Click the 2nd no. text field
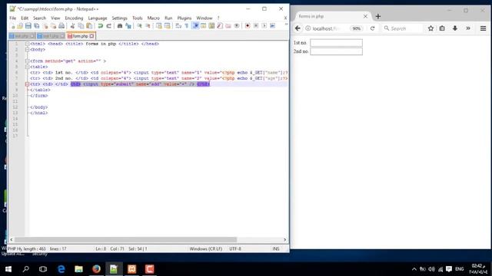The image size is (492, 276). point(337,51)
